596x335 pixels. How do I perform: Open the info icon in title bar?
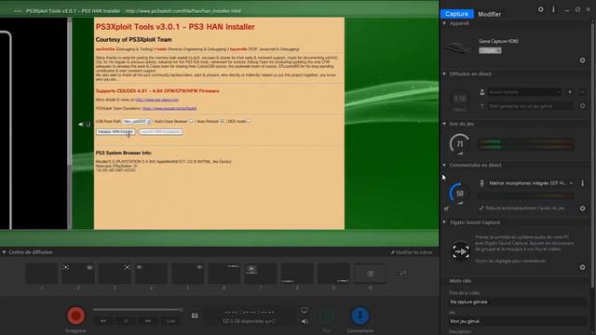pos(553,9)
